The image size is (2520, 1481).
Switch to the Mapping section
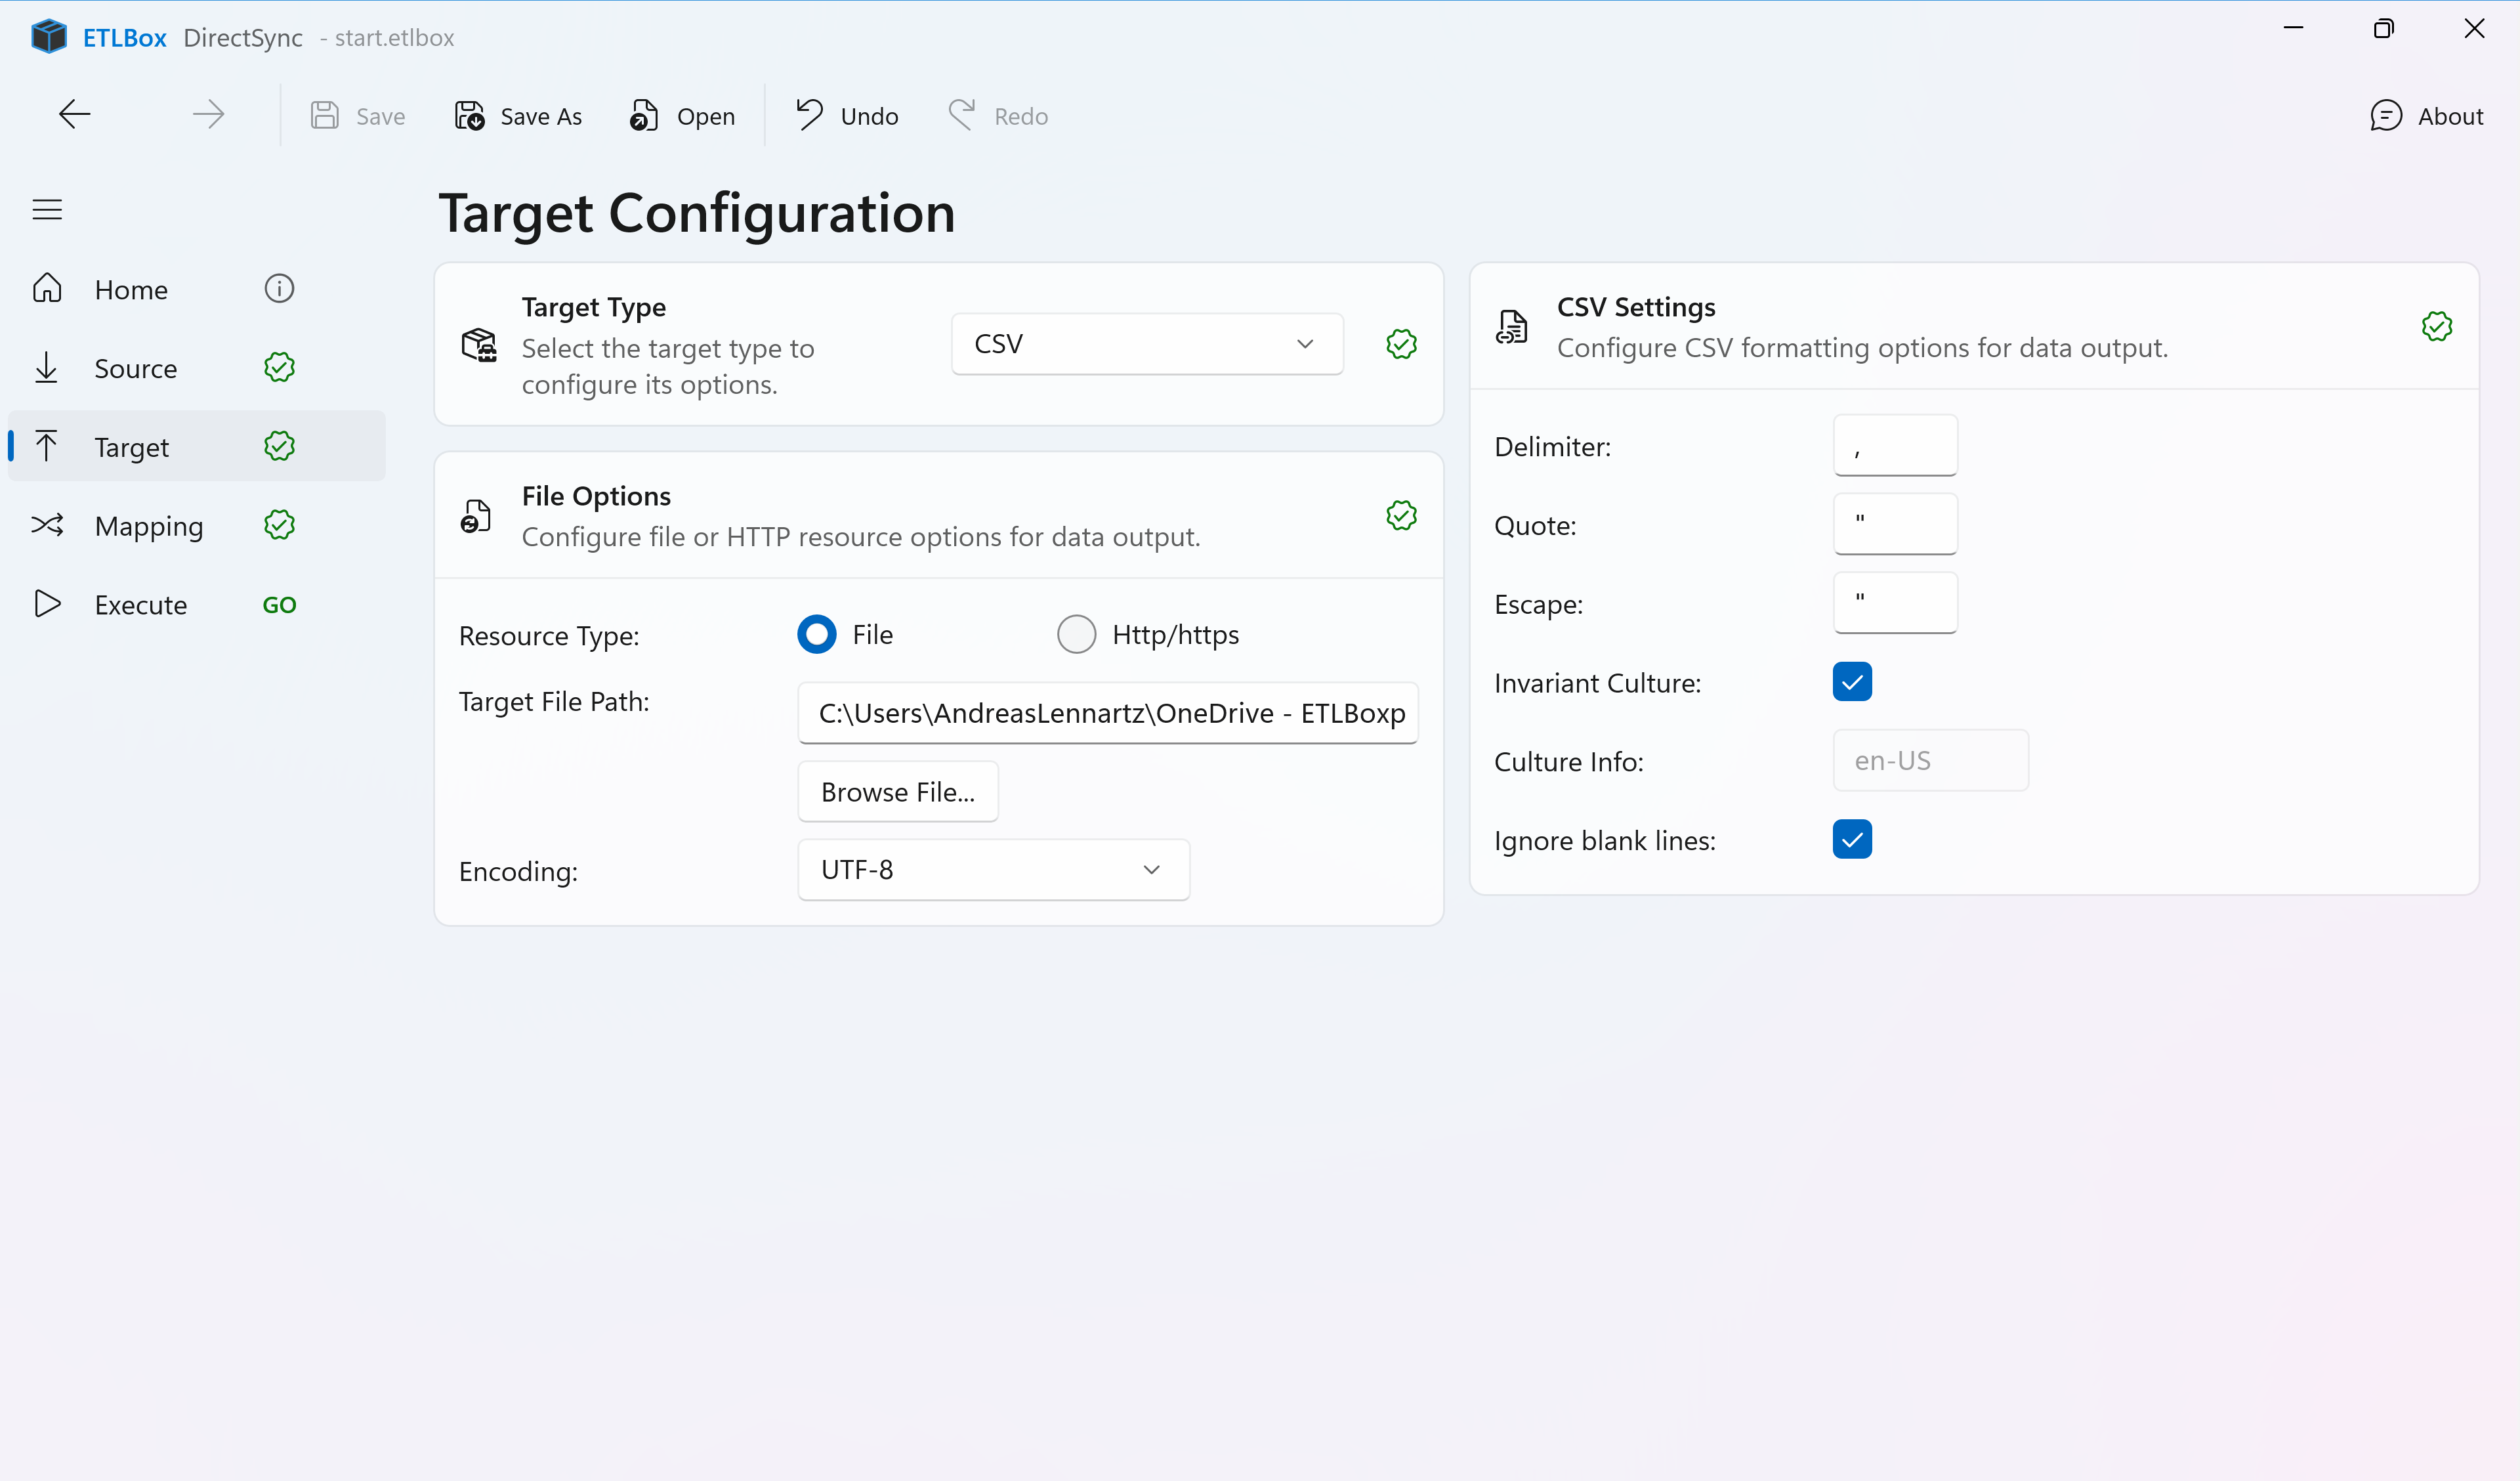[x=148, y=525]
